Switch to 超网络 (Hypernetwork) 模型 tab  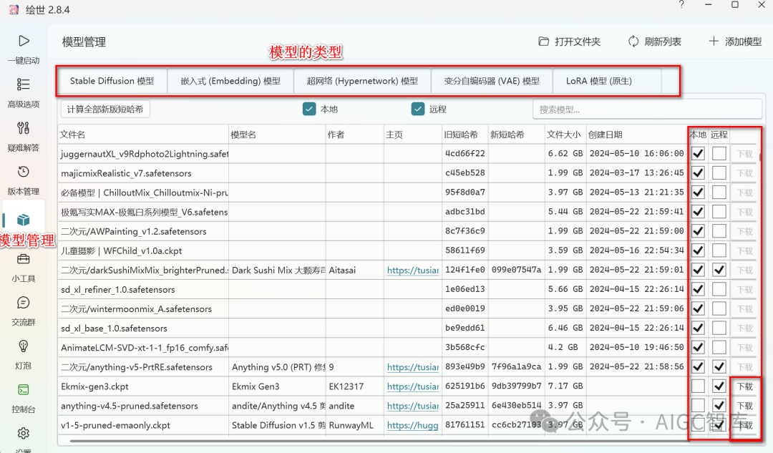pos(362,81)
